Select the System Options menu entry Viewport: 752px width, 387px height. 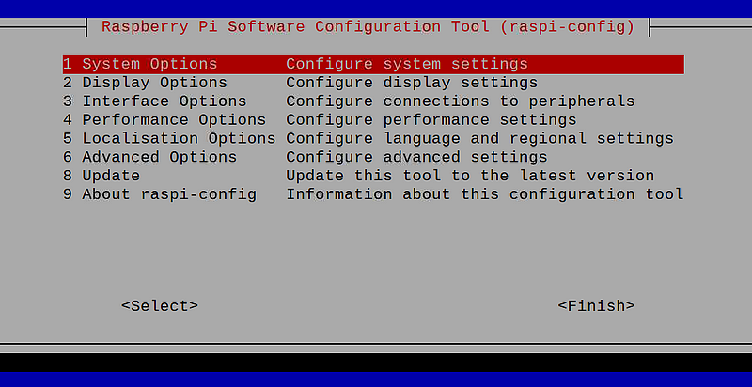pyautogui.click(x=373, y=64)
